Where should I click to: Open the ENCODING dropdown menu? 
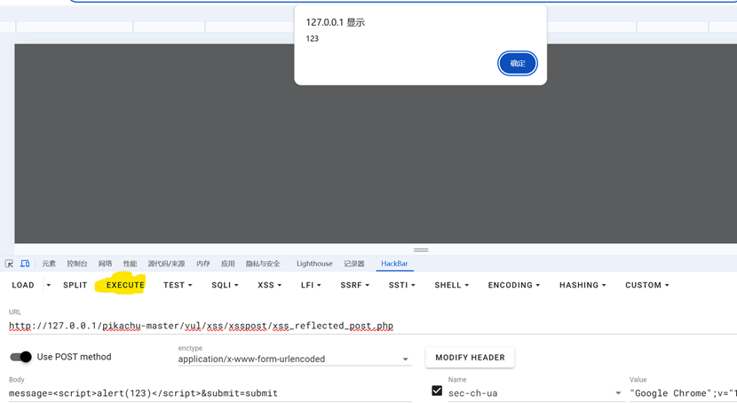(514, 285)
